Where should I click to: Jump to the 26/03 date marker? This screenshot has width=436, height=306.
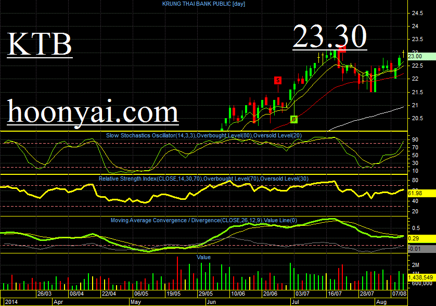click(44, 294)
